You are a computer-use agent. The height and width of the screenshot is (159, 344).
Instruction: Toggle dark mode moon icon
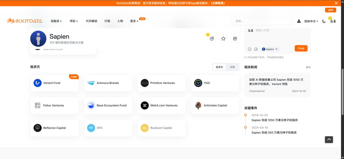tap(324, 21)
